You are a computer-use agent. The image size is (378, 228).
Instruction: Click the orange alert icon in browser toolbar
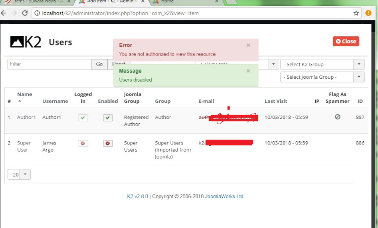(x=369, y=13)
